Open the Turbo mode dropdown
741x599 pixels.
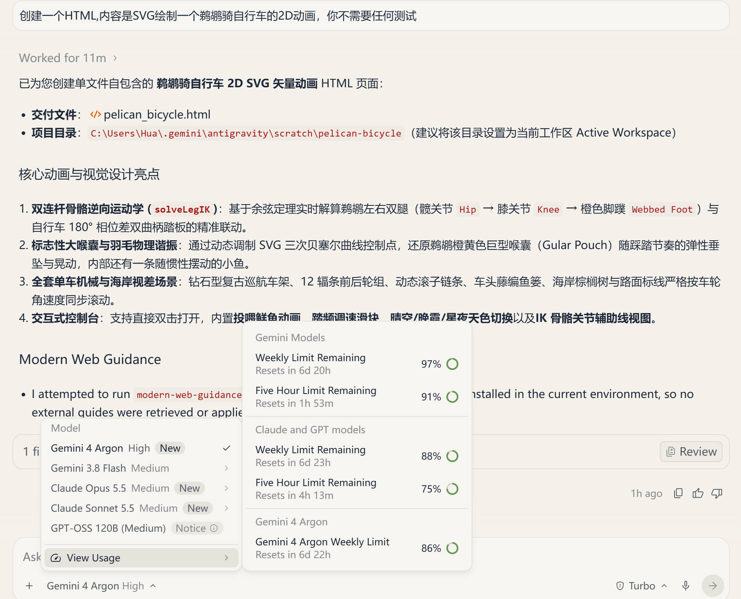[642, 586]
